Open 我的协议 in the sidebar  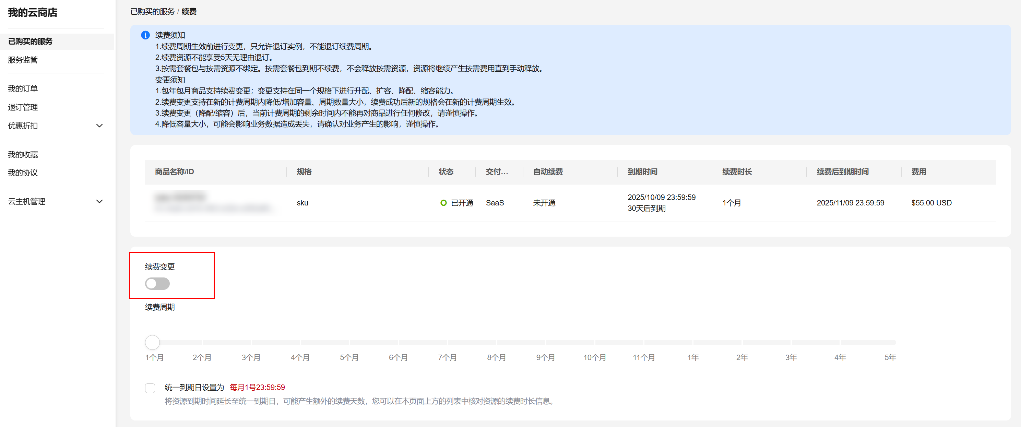pos(23,173)
